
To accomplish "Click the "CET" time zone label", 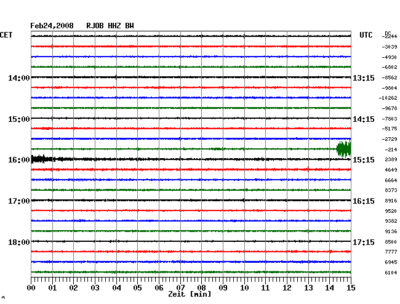I will click(x=6, y=35).
